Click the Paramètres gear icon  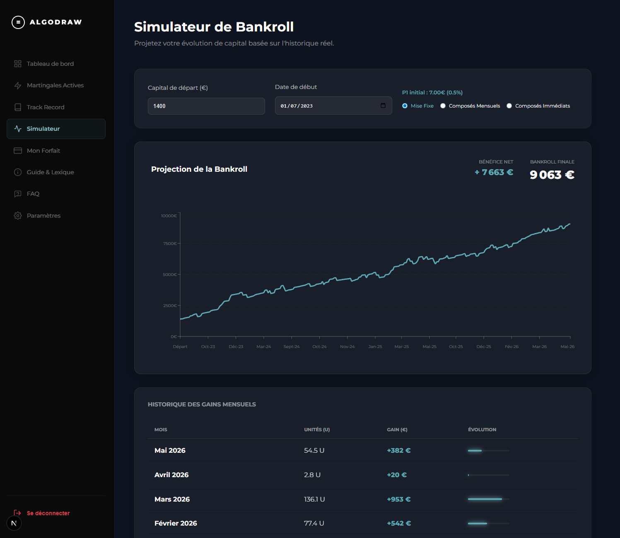pyautogui.click(x=18, y=216)
